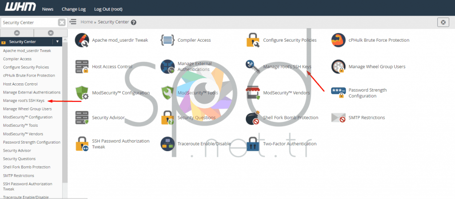This screenshot has height=199, width=455.
Task: Open SMTP Restrictions in sidebar
Action: 19,176
